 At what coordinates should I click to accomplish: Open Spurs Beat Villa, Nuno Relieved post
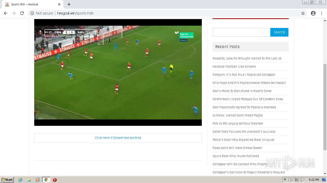click(x=236, y=156)
